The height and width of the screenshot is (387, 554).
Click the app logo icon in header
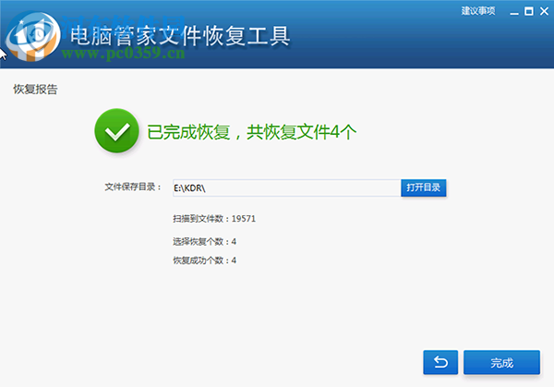click(33, 36)
